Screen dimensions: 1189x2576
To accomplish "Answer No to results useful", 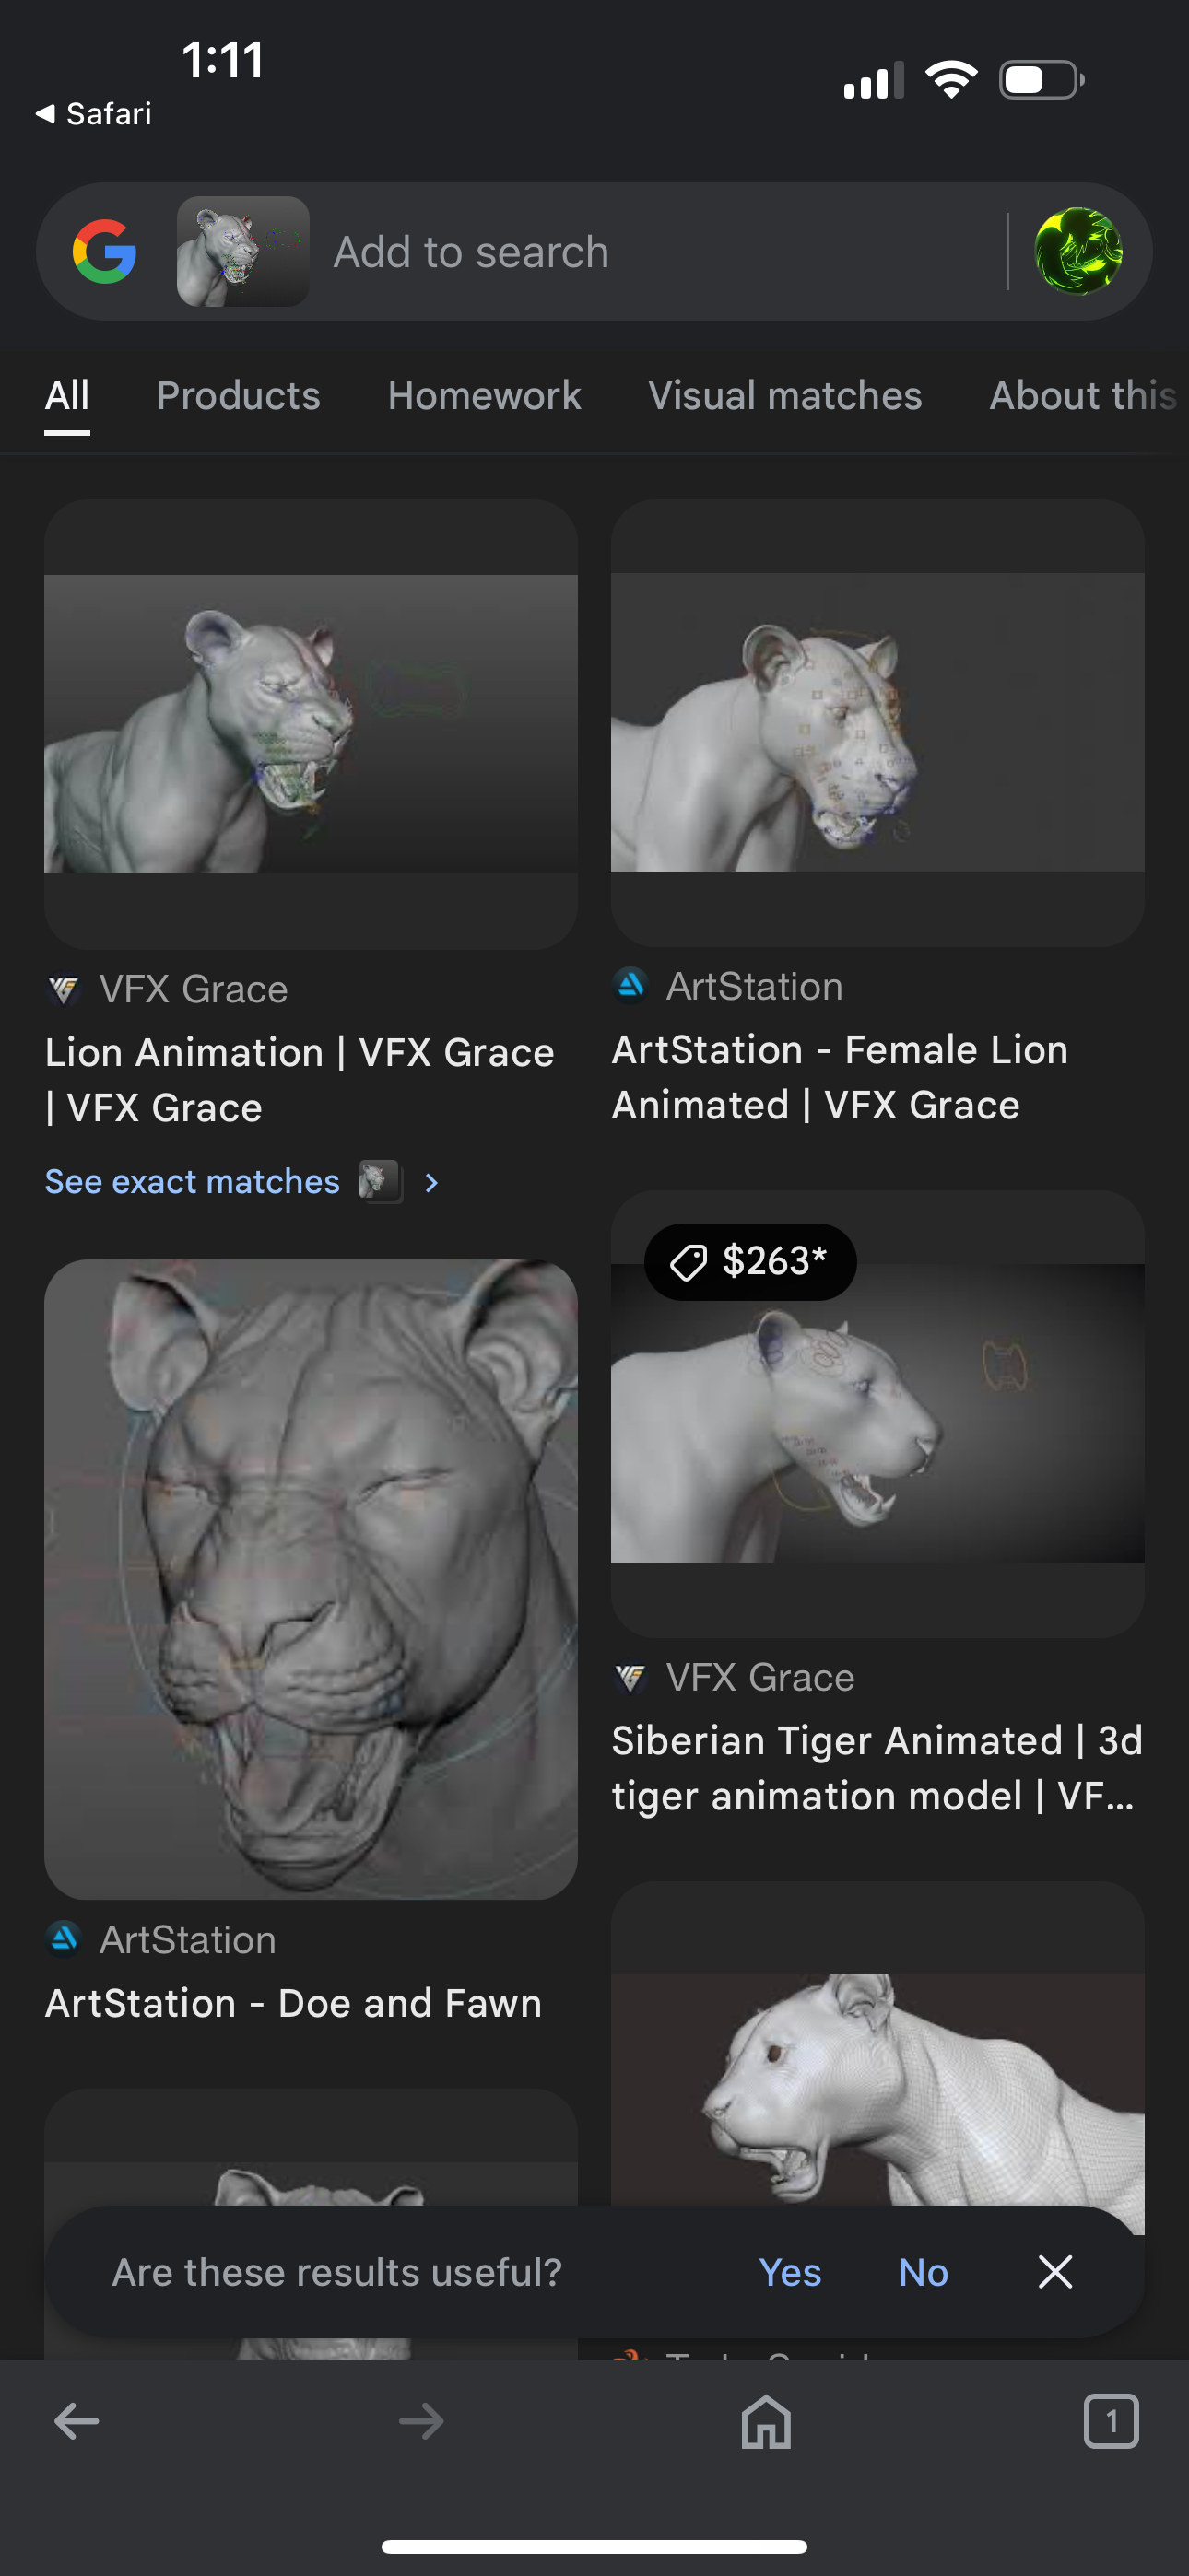I will pyautogui.click(x=923, y=2272).
